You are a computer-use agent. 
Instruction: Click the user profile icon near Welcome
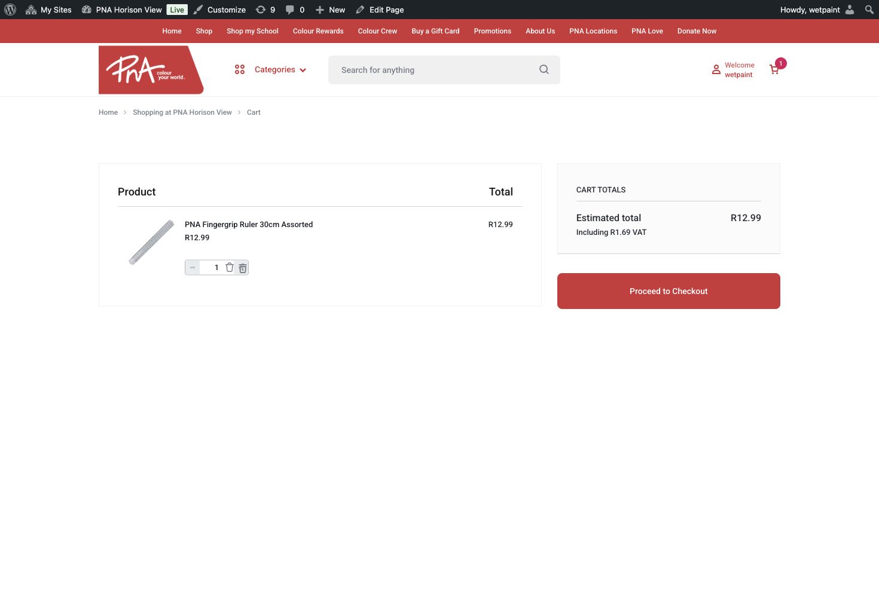pos(716,69)
